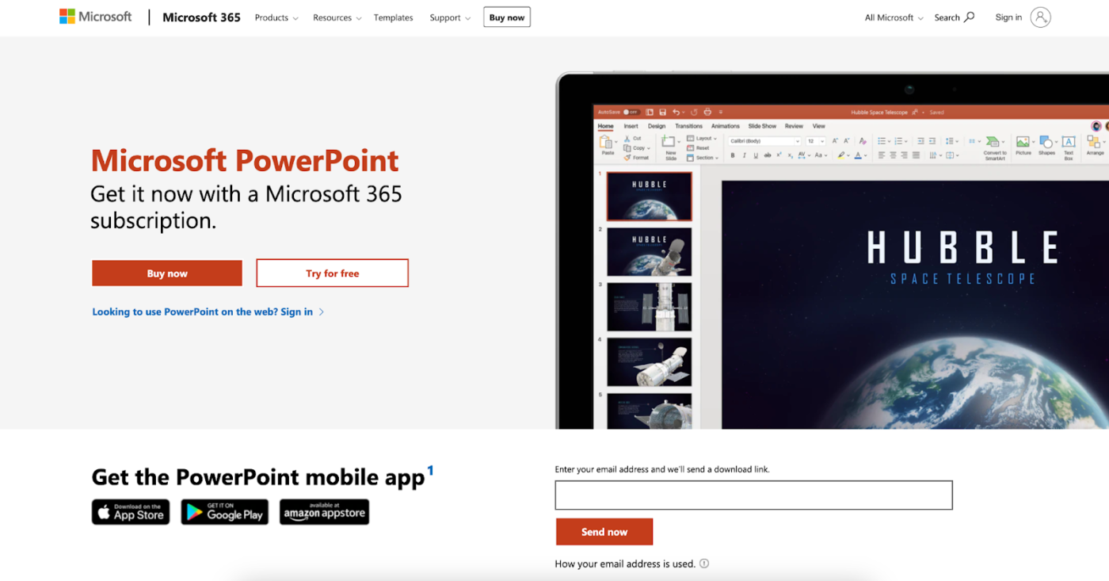Click the Cut scissors in PowerPoint ribbon
Screen dimensions: 1109x581
point(627,139)
